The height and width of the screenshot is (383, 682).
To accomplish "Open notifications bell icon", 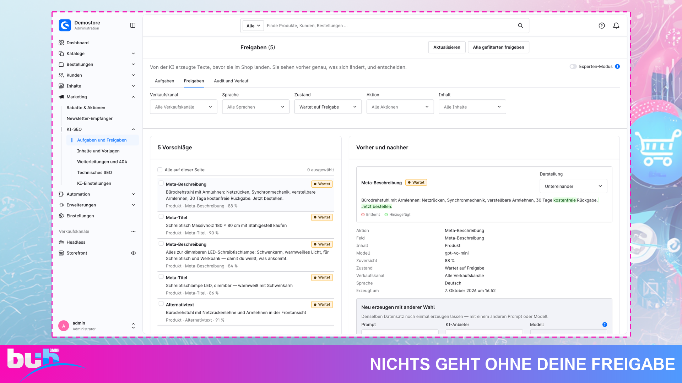I will [x=616, y=26].
